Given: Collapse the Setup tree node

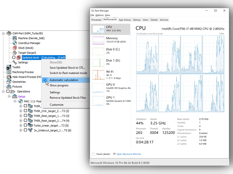Looking at the screenshot, I should point(9,97).
